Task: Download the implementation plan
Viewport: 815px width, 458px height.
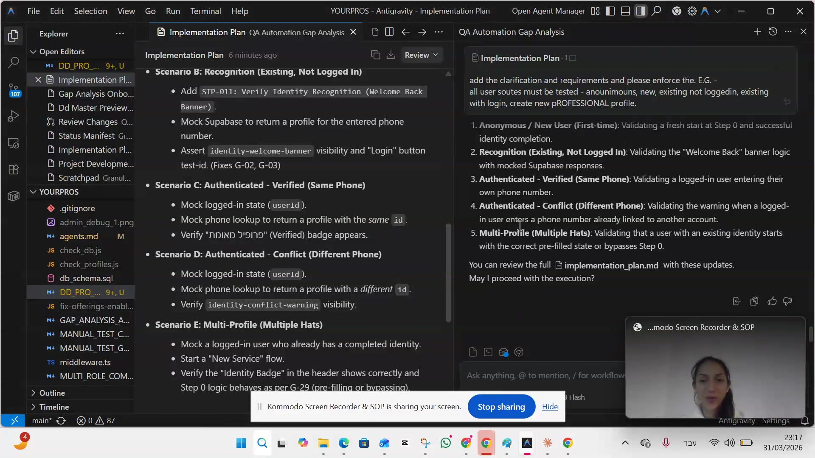Action: 391,55
